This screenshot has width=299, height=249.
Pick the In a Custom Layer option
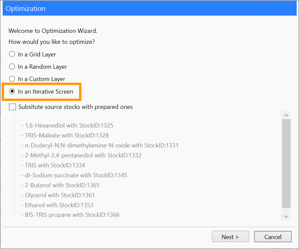pos(12,79)
